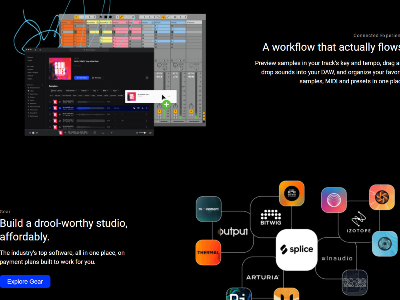Click the orange Thermal plugin tile
This screenshot has height=300, width=400.
208,252
